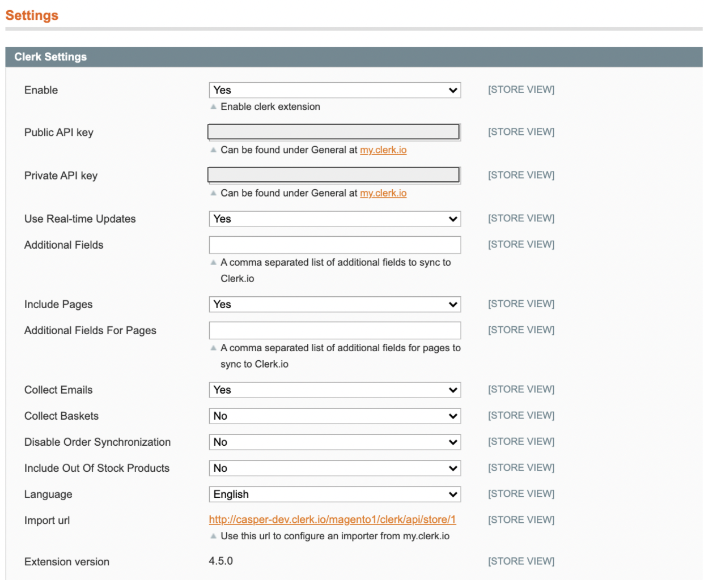The width and height of the screenshot is (704, 580).
Task: Expand the Language dropdown showing English
Action: click(x=334, y=494)
